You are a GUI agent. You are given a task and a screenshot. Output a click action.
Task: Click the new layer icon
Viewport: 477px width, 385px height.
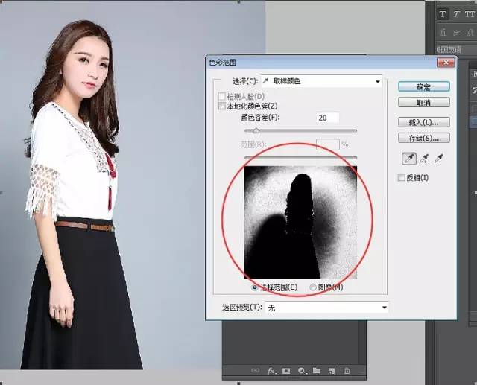(331, 370)
